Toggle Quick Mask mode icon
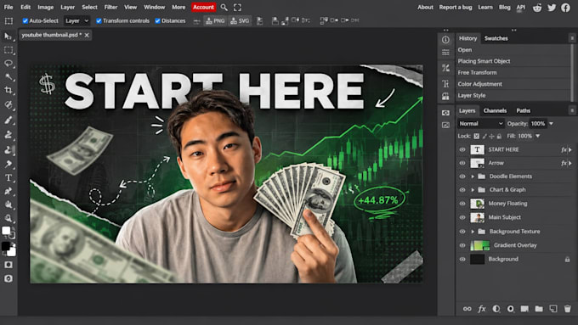Viewport: 578px width, 325px height. point(8,265)
